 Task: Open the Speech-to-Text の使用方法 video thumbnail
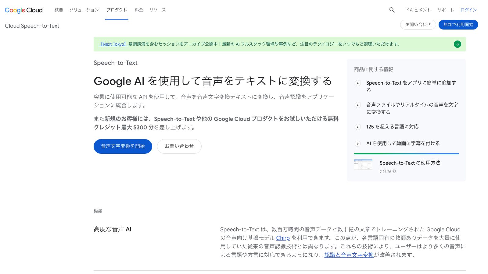(x=363, y=165)
